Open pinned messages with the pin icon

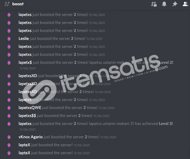click(175, 4)
